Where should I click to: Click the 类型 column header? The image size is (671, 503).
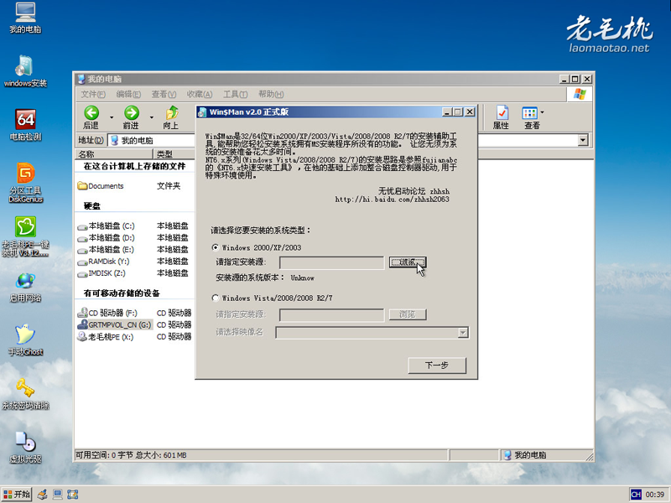coord(174,154)
